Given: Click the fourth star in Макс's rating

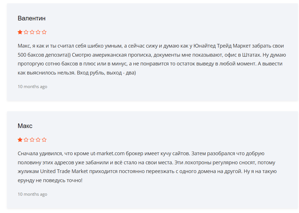Looking at the screenshot, I should pyautogui.click(x=38, y=140).
